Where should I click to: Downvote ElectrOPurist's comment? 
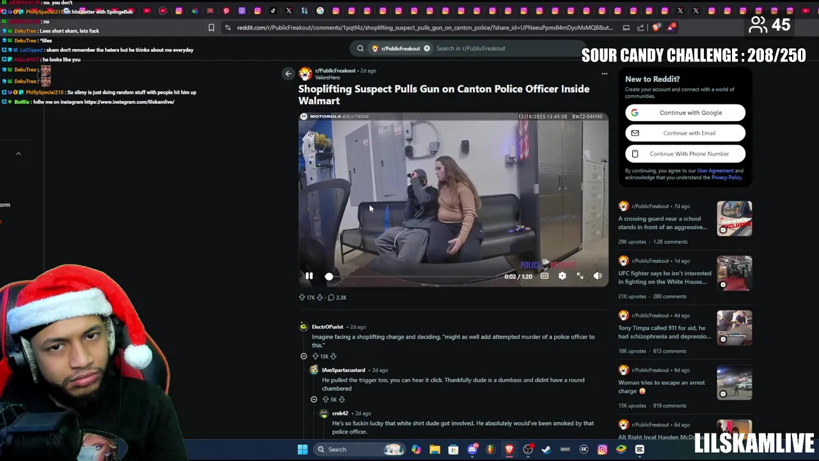pyautogui.click(x=333, y=356)
